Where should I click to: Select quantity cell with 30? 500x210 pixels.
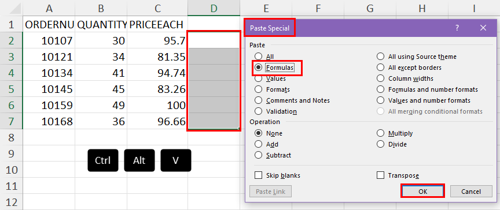[x=101, y=40]
